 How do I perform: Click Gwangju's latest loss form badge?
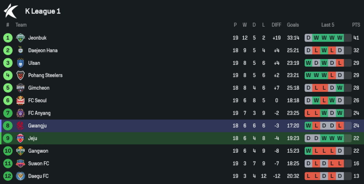340,126
